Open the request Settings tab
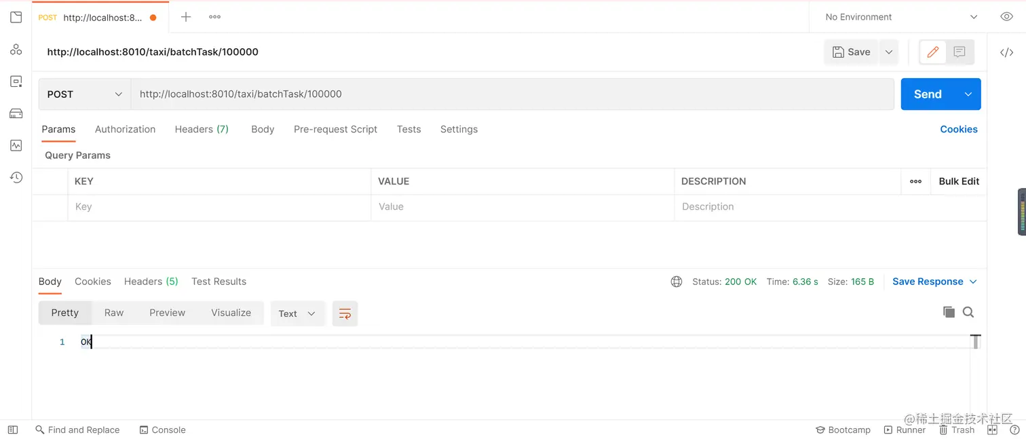This screenshot has height=439, width=1026. coord(459,129)
